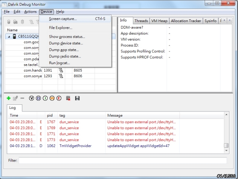Add a new log filter with green plus
The image size is (238, 179).
[x=9, y=98]
